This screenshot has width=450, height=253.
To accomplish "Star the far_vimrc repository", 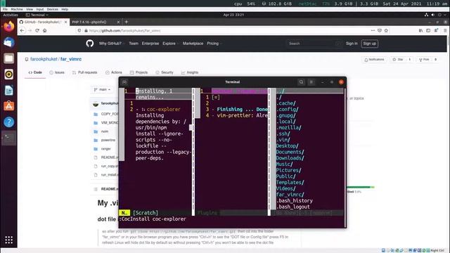I will point(398,59).
